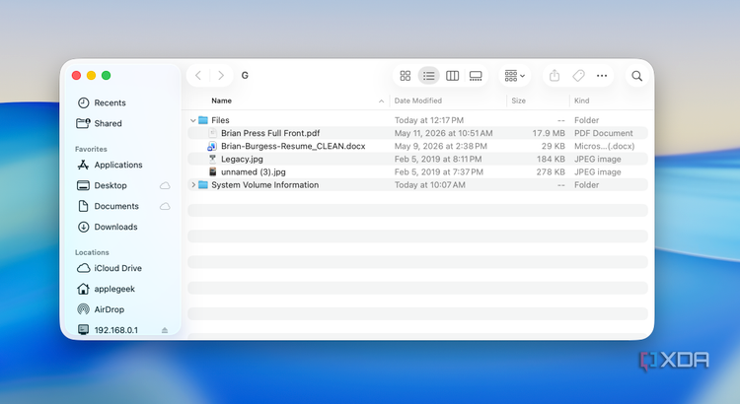This screenshot has width=740, height=404.
Task: Expand the System Volume Information folder
Action: 192,185
